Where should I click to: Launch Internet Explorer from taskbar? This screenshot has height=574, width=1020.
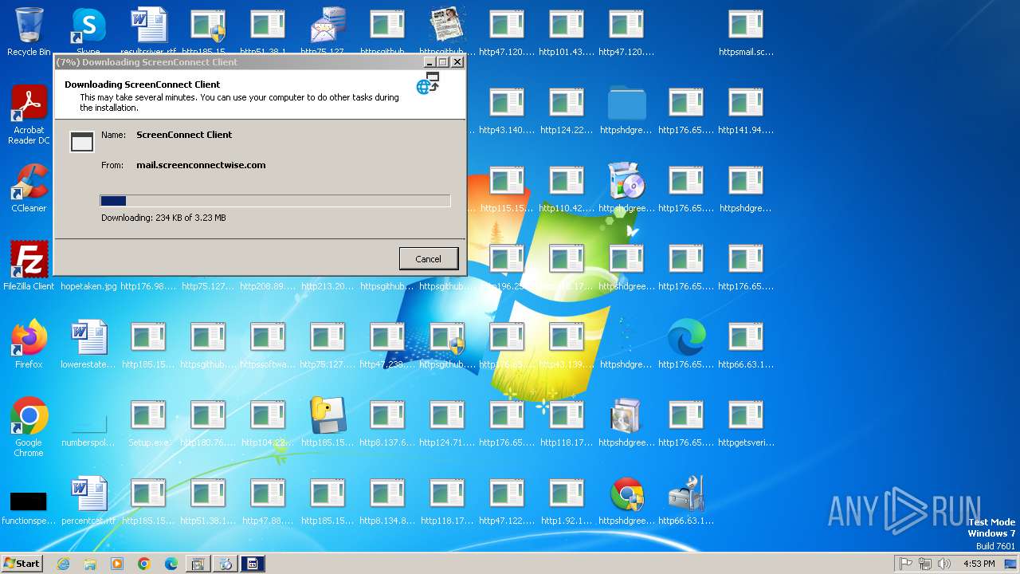point(63,564)
